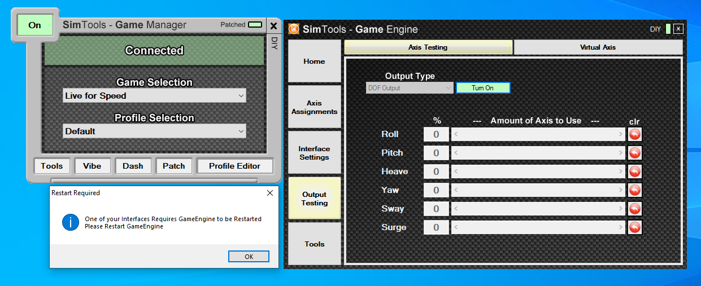Viewport: 701px width, 286px height.
Task: Switch to the Virtual Axis tab
Action: pyautogui.click(x=598, y=47)
